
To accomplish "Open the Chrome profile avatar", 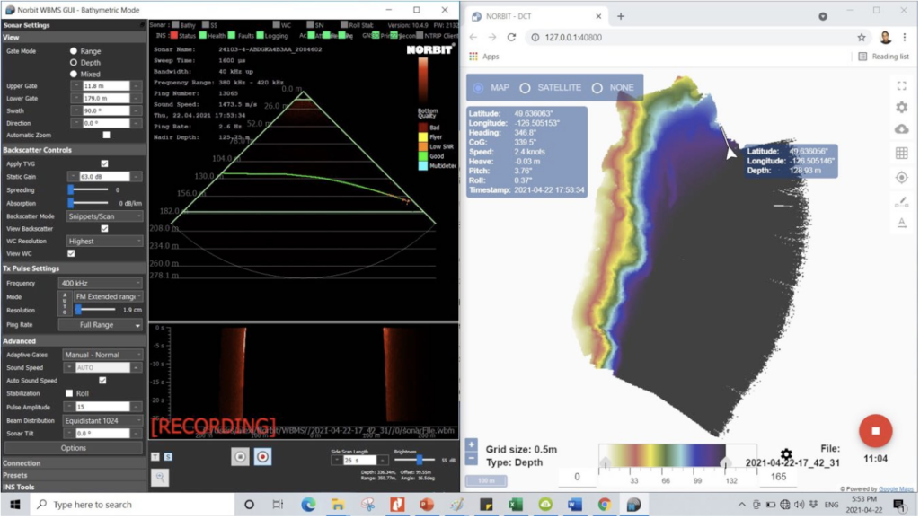I will pos(885,37).
